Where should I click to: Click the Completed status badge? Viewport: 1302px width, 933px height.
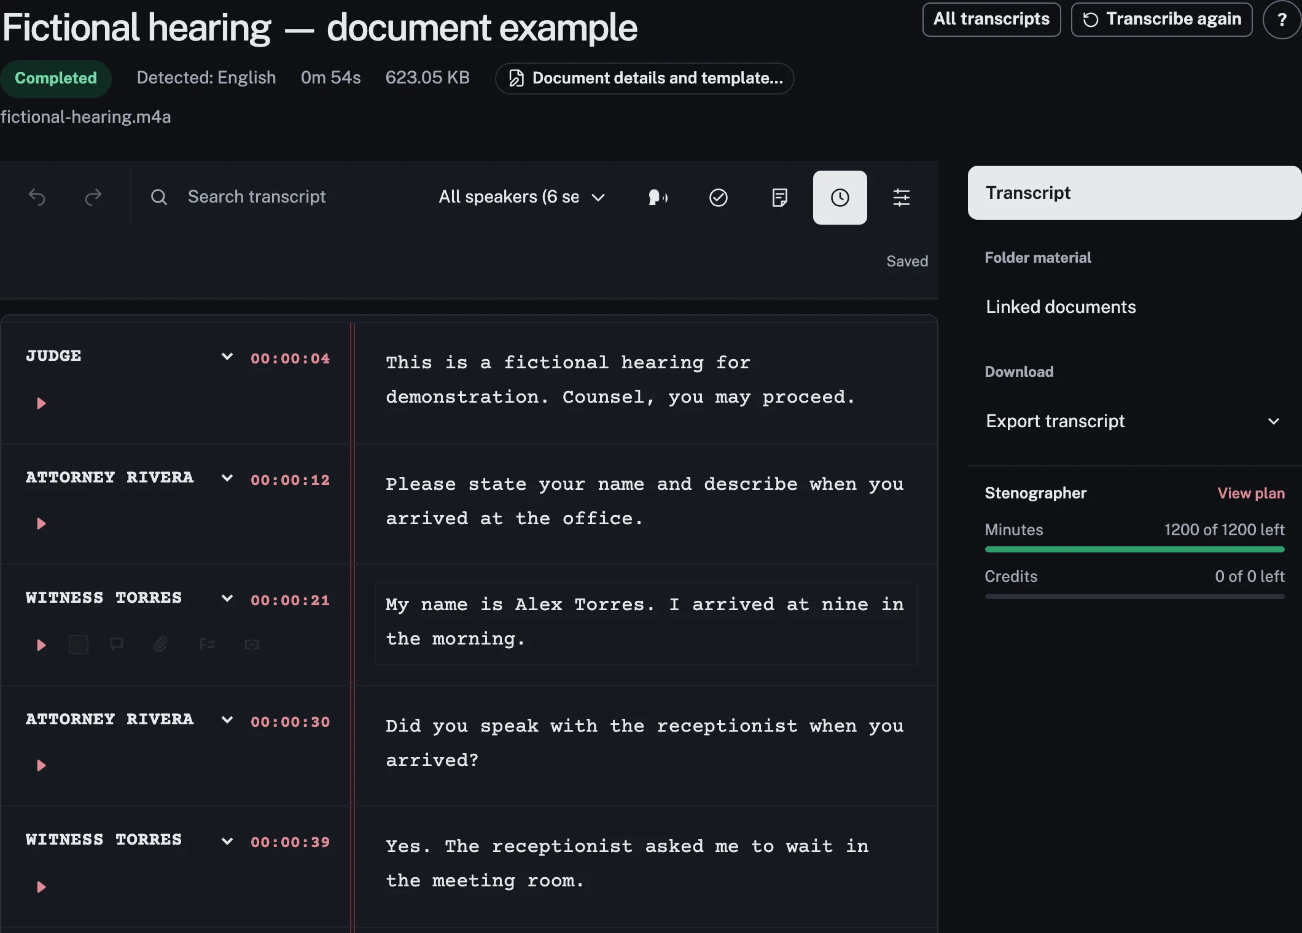tap(55, 78)
